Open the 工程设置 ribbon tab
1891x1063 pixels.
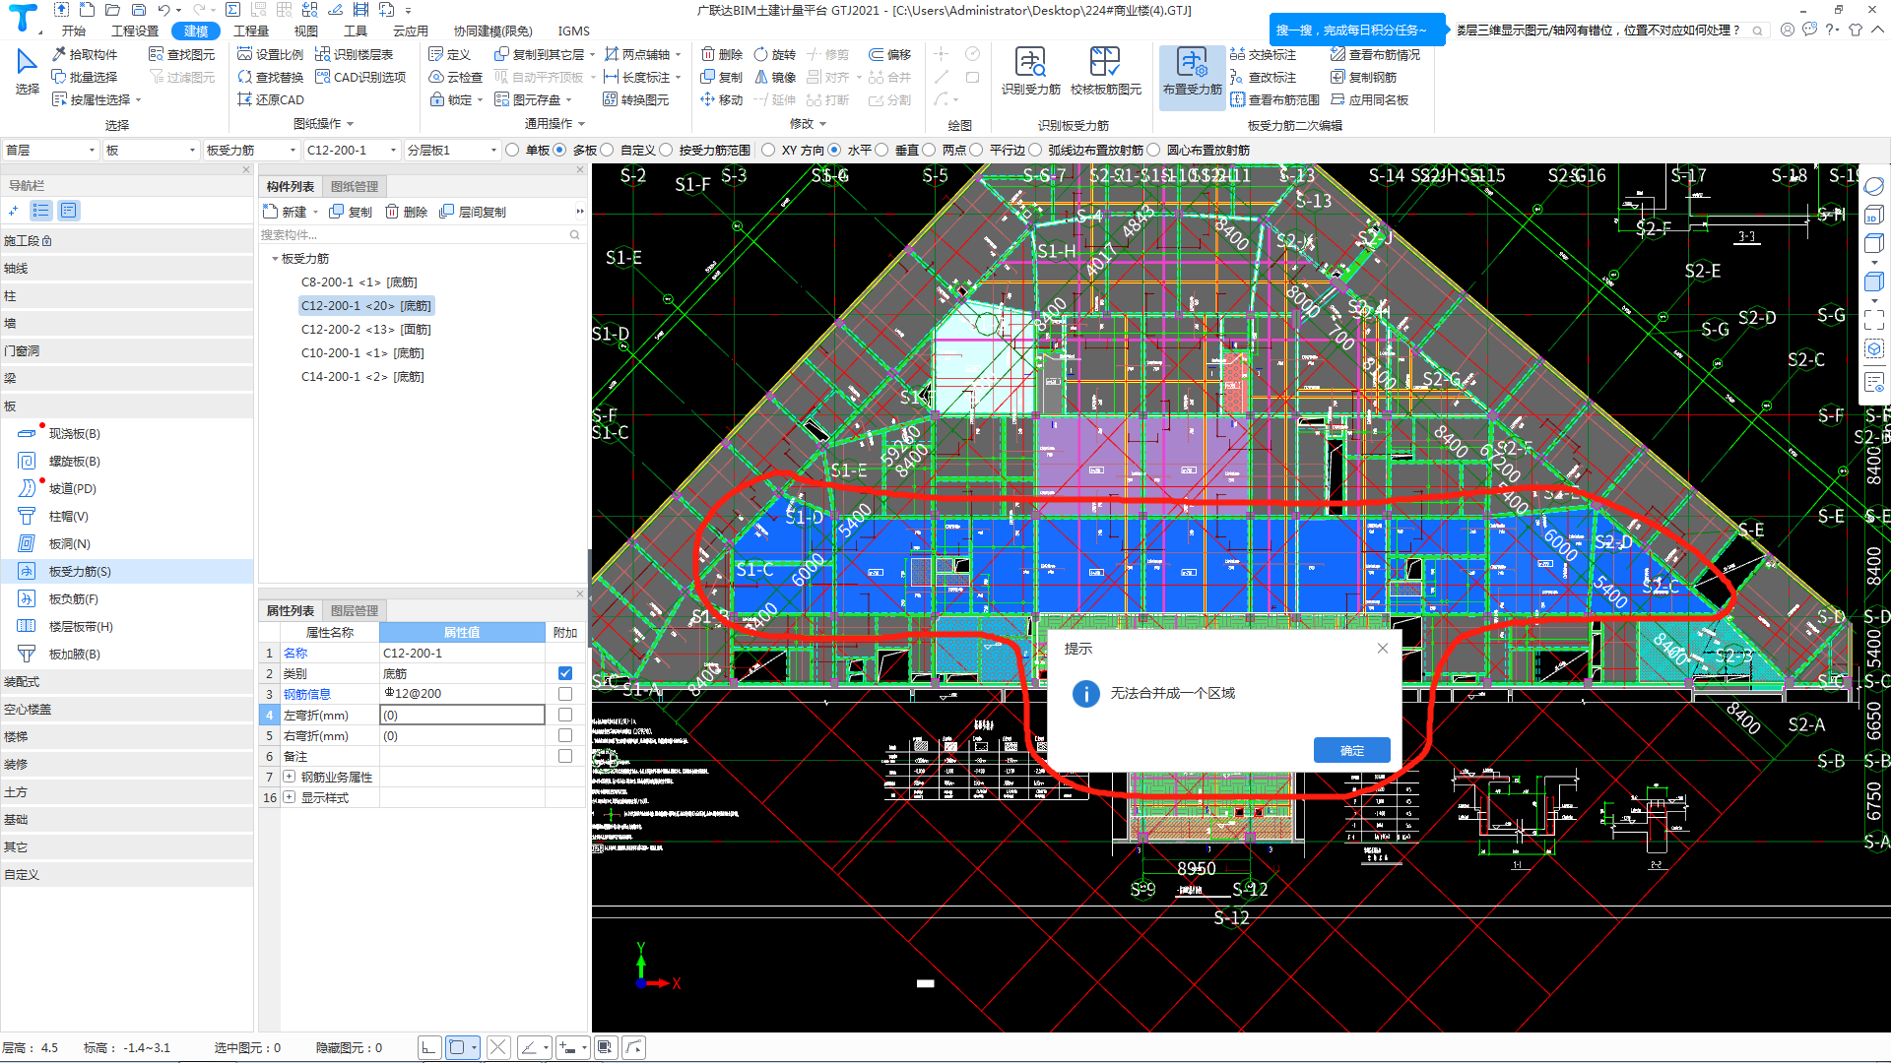pyautogui.click(x=135, y=31)
